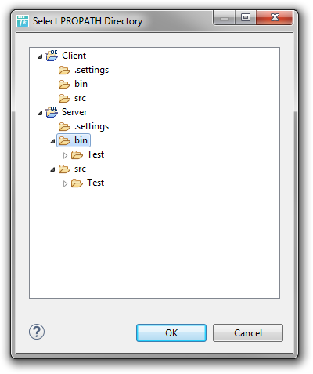Viewport: 313px width, 374px height.
Task: Collapse the Server project node
Action: pyautogui.click(x=40, y=113)
